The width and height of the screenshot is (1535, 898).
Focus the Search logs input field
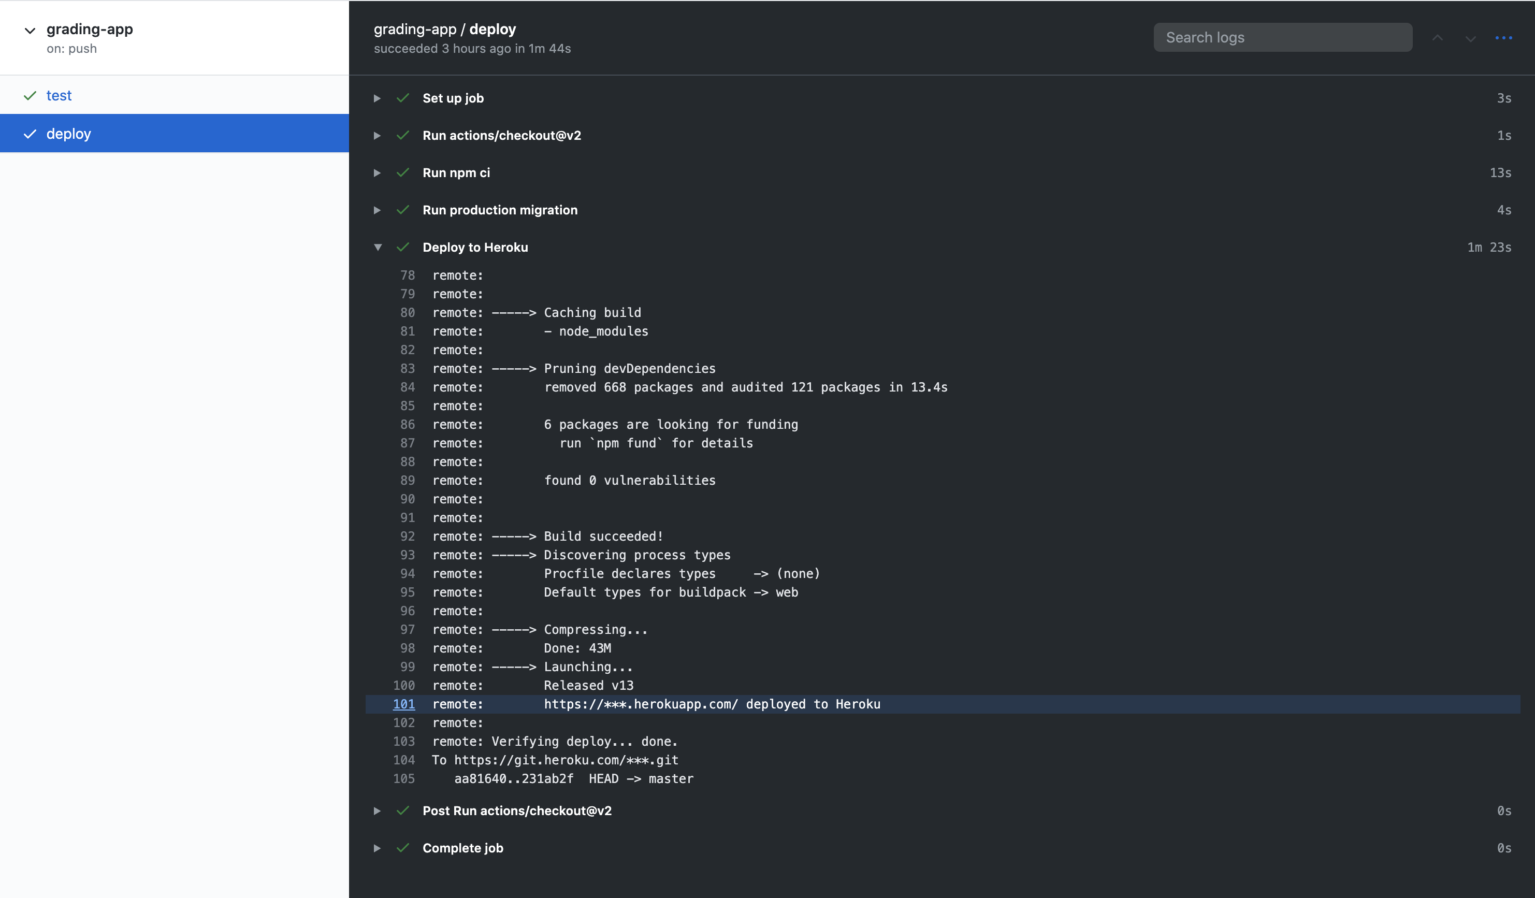click(1282, 38)
